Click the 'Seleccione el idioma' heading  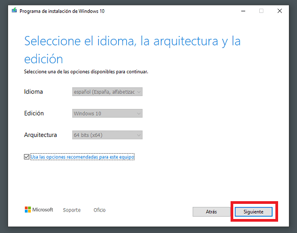click(132, 50)
